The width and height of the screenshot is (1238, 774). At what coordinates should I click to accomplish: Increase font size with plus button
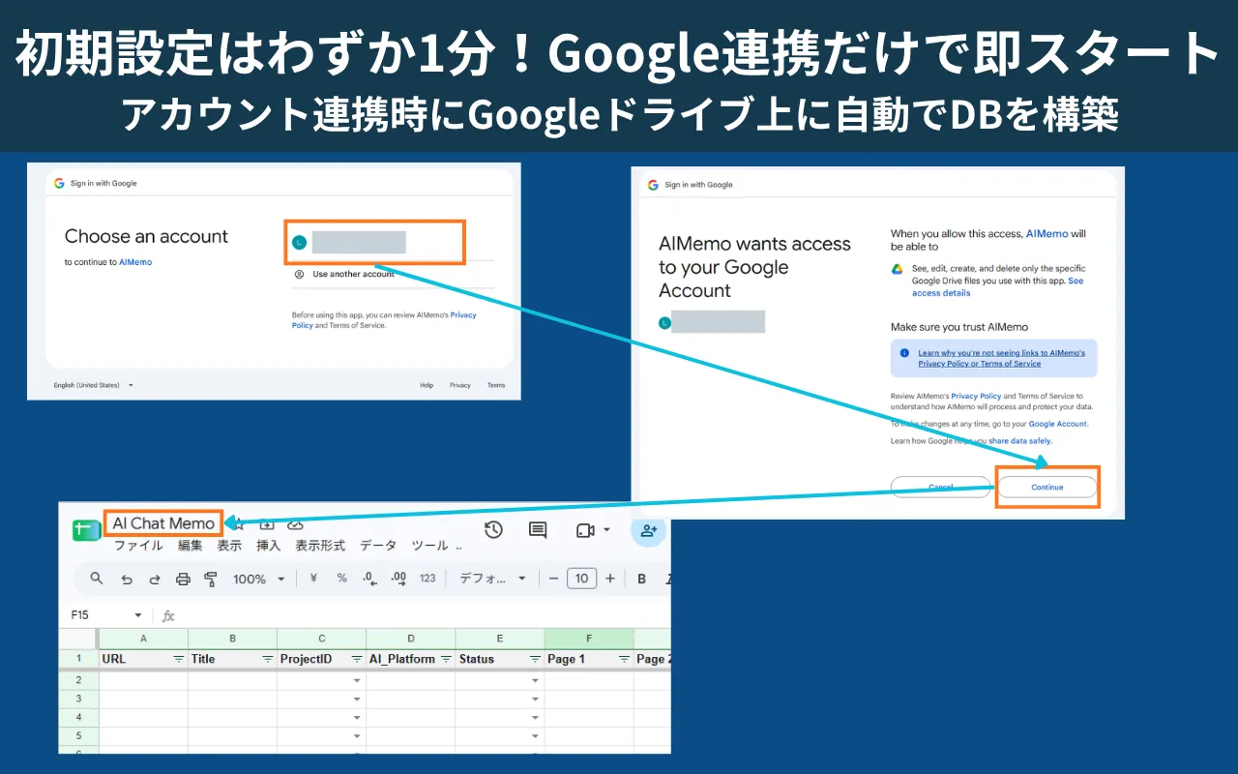click(609, 579)
